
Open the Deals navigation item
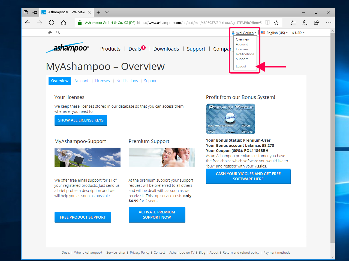coord(135,49)
